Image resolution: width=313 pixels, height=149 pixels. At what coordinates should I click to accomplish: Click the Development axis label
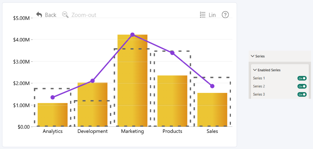(92, 131)
